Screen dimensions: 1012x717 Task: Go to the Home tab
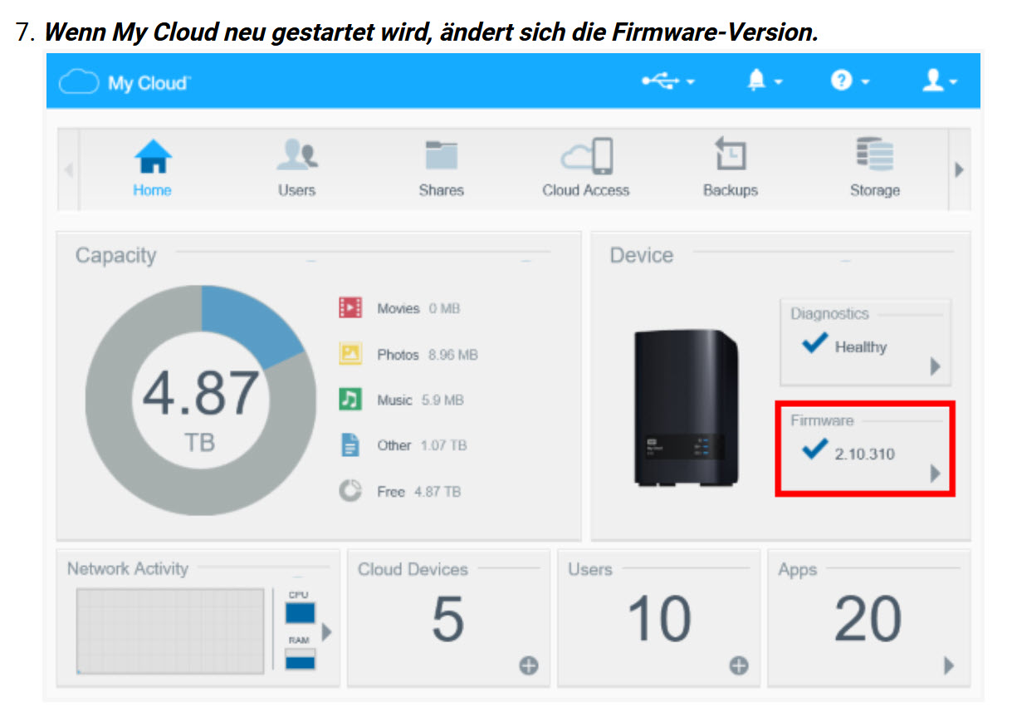click(x=153, y=169)
